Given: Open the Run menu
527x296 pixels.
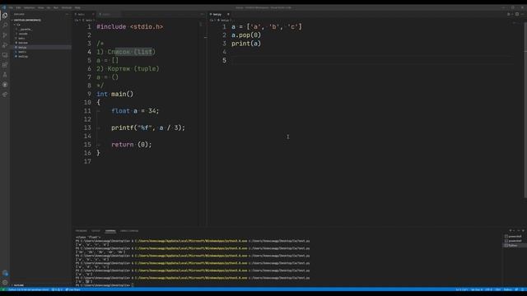Looking at the screenshot, I should (56, 7).
